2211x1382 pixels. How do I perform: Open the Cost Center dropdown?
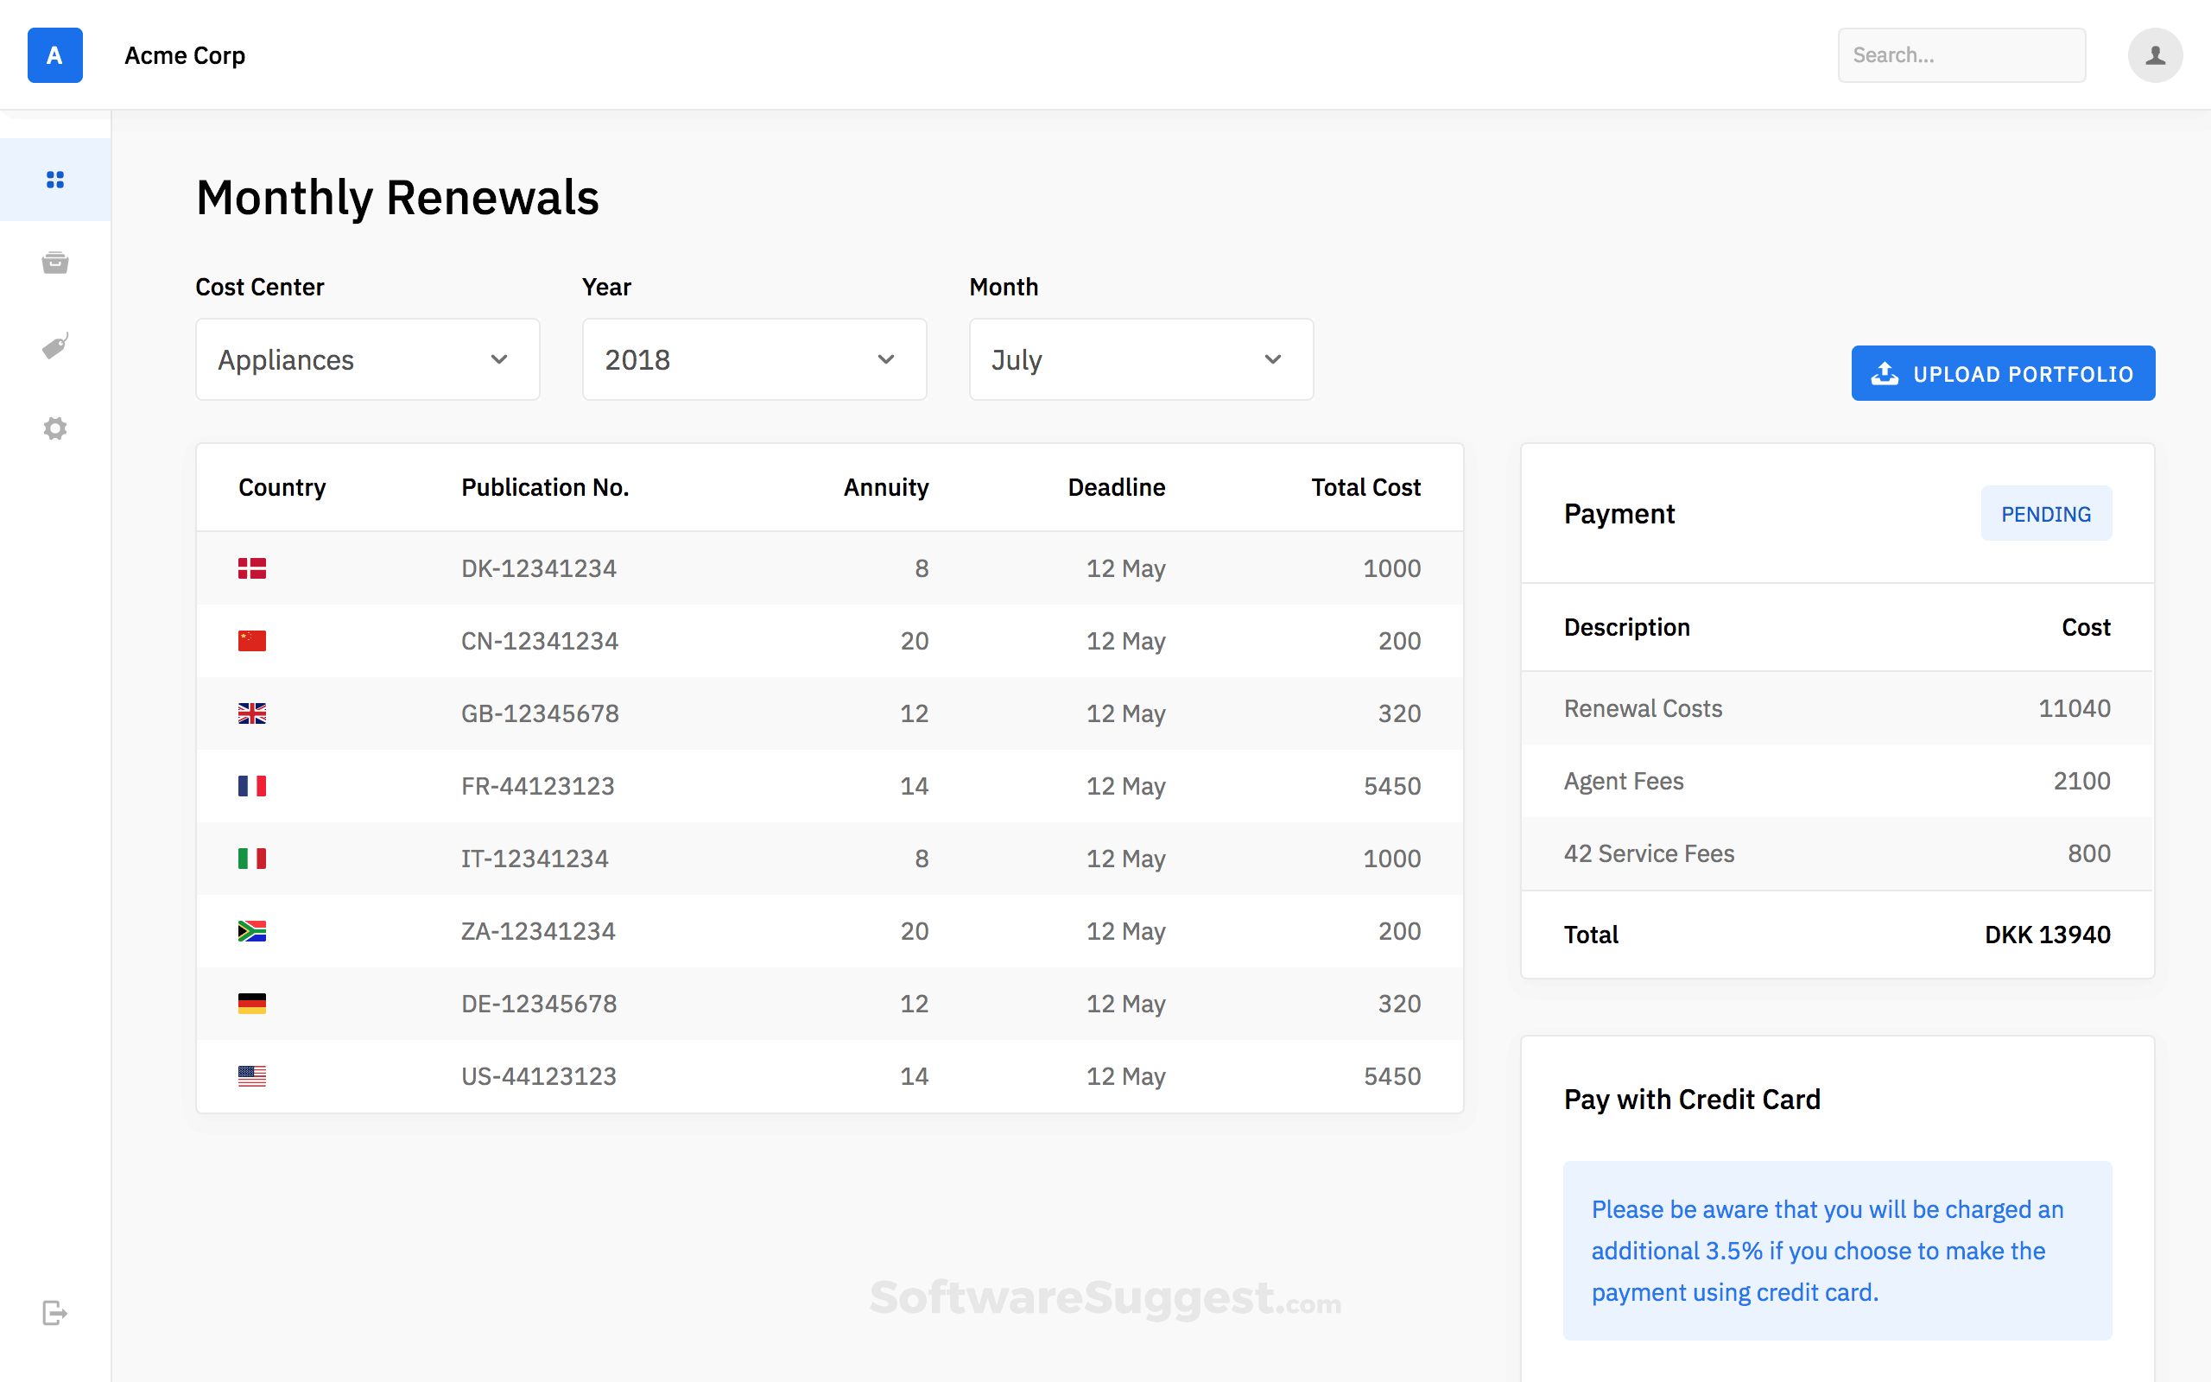[x=366, y=359]
